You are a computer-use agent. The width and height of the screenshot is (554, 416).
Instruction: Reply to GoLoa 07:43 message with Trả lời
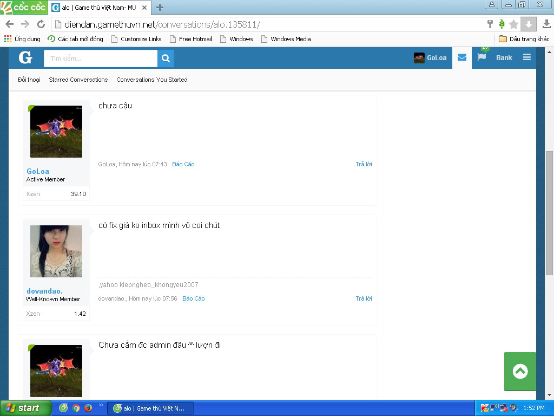tap(364, 164)
